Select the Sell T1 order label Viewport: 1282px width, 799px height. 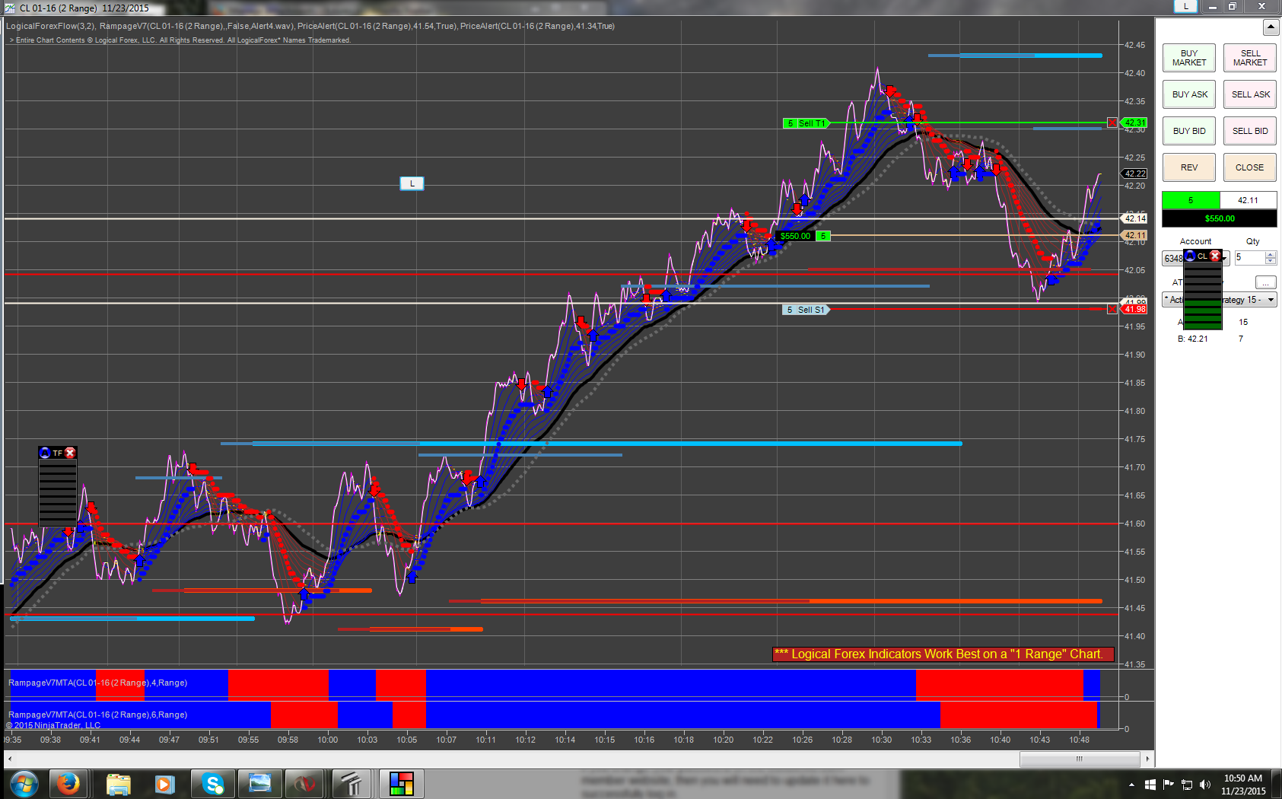806,123
